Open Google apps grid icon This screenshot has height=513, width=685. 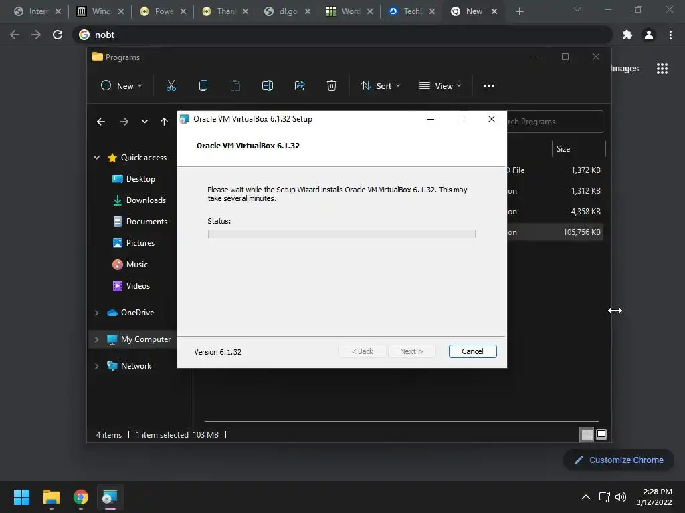click(662, 69)
